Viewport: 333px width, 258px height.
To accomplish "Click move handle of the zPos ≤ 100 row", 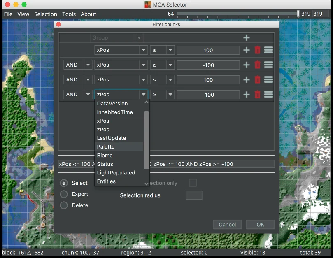I will tap(268, 80).
